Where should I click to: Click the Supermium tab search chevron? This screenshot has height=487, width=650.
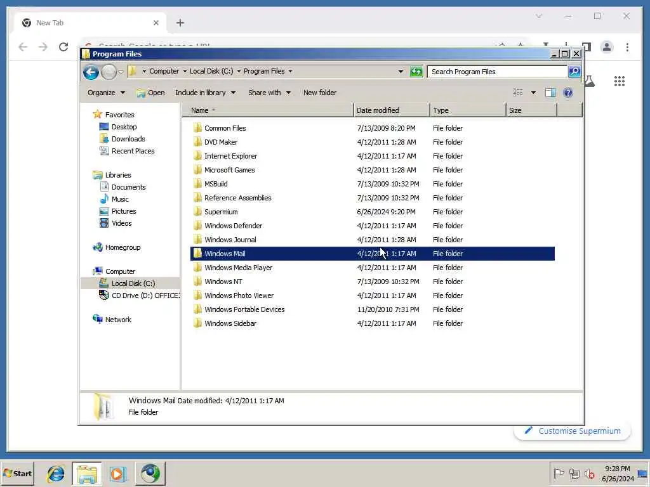538,16
